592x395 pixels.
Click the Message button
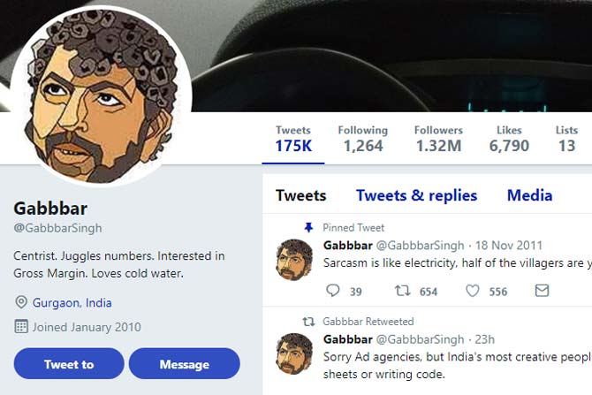point(184,364)
